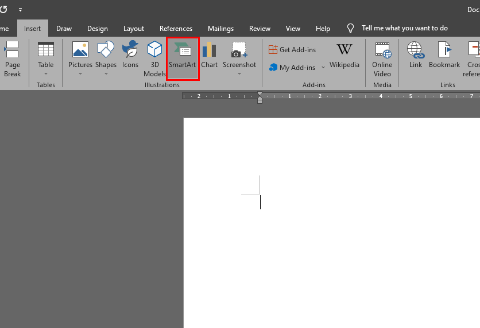Expand the Table dropdown arrow
Viewport: 480px width, 328px height.
pyautogui.click(x=46, y=73)
